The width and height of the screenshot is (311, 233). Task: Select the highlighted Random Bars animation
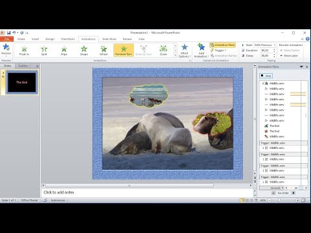124,50
